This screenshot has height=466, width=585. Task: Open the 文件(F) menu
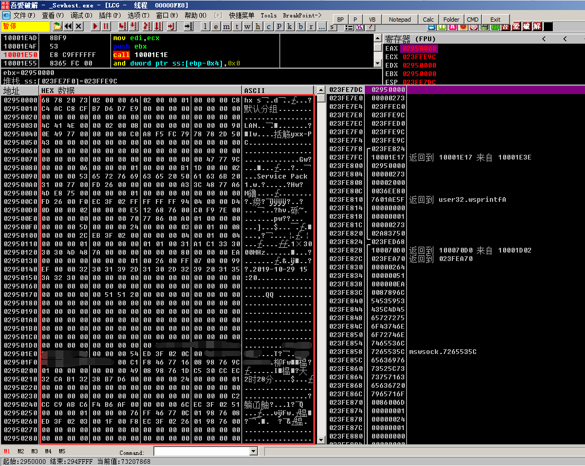(24, 15)
